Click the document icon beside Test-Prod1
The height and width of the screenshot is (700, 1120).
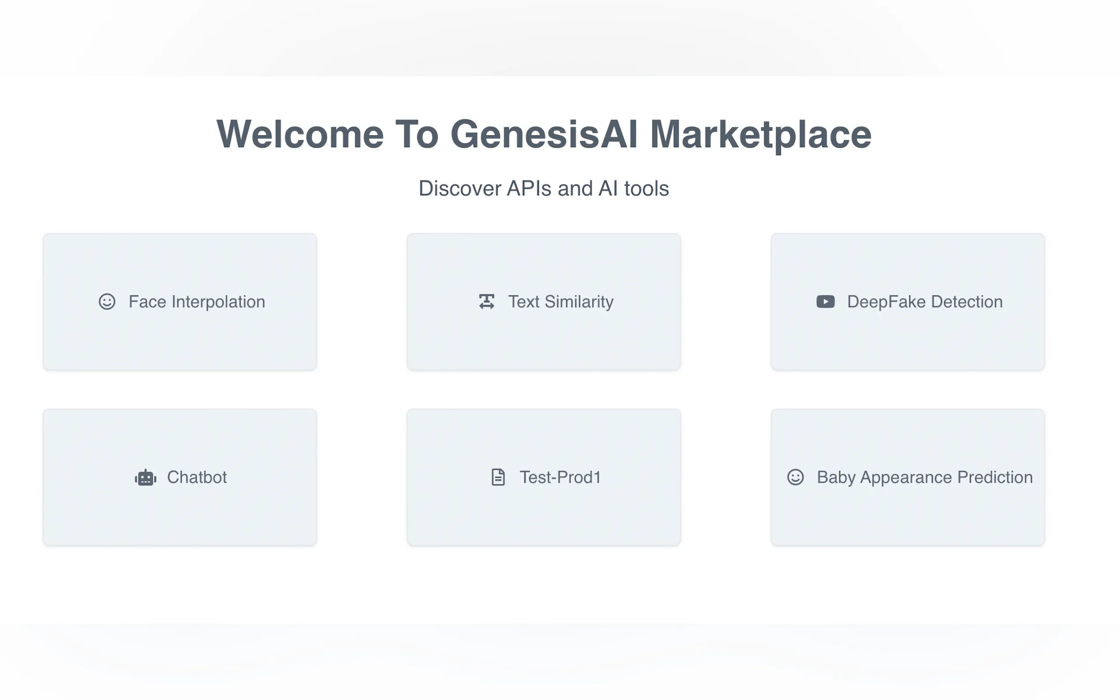[x=498, y=477]
